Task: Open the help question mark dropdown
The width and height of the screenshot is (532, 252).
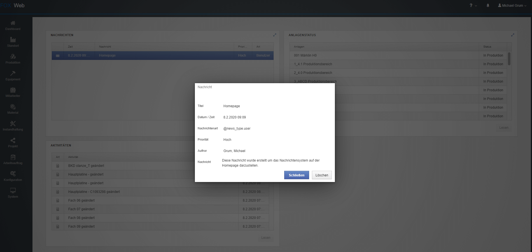Action: [473, 6]
